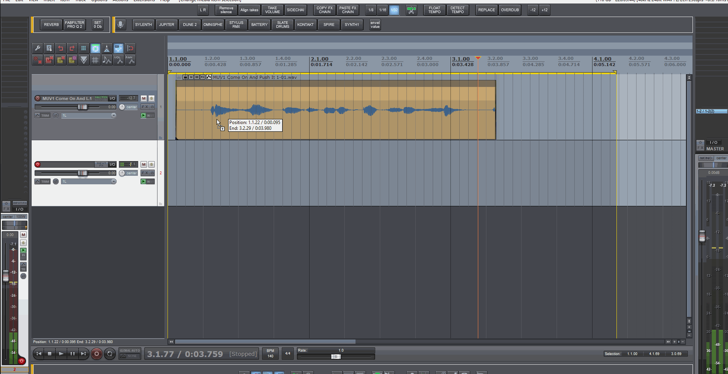Click the metronome icon
Screen dimensions: 728x374
point(107,48)
